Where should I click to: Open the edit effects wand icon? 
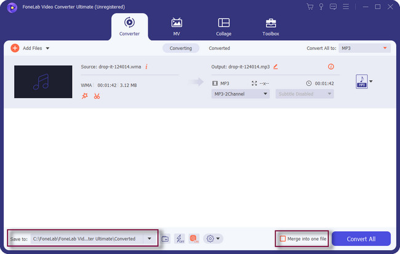pyautogui.click(x=85, y=96)
